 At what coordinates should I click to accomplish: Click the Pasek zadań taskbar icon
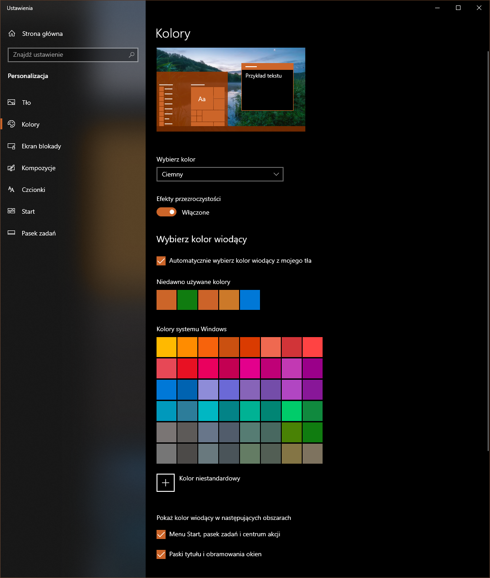(x=12, y=233)
